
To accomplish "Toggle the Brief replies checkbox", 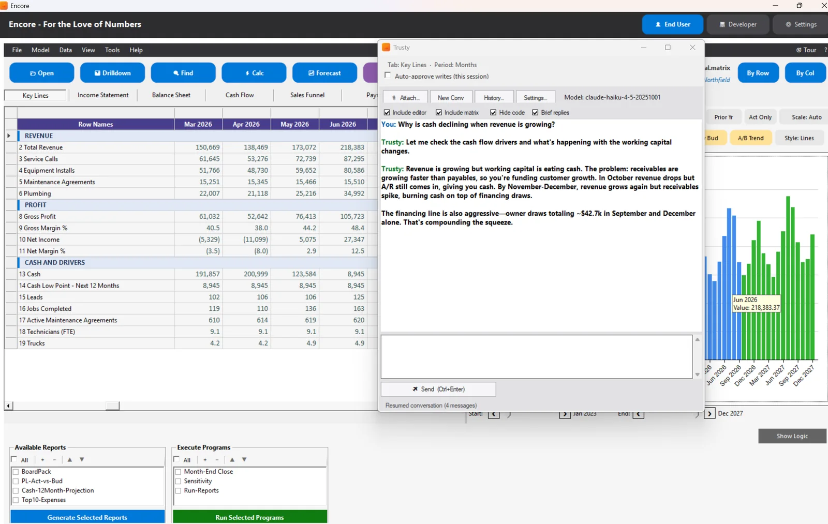I will [535, 112].
